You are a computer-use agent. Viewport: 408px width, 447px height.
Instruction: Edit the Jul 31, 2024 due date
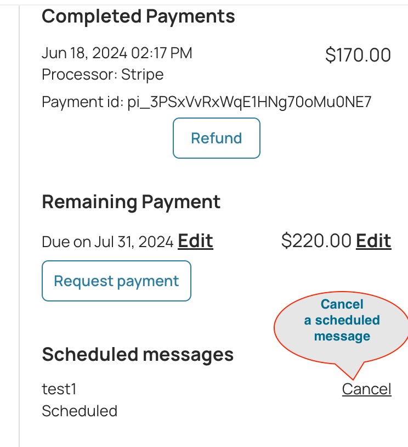click(x=195, y=241)
